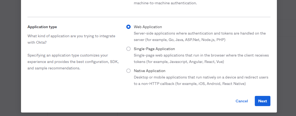Click the "iOS, Android, React Native" example line
Screen dimensions: 296x116
[190, 84]
